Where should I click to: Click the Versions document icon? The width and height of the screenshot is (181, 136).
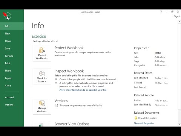click(x=56, y=105)
